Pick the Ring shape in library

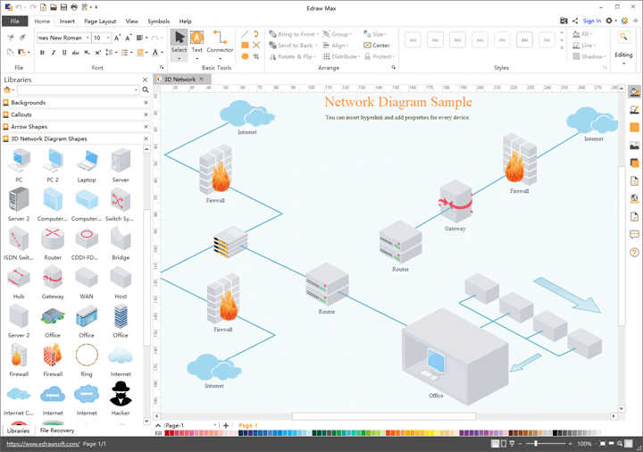pyautogui.click(x=87, y=359)
